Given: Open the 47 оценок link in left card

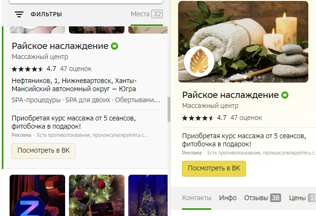Looking at the screenshot, I should (x=76, y=69).
